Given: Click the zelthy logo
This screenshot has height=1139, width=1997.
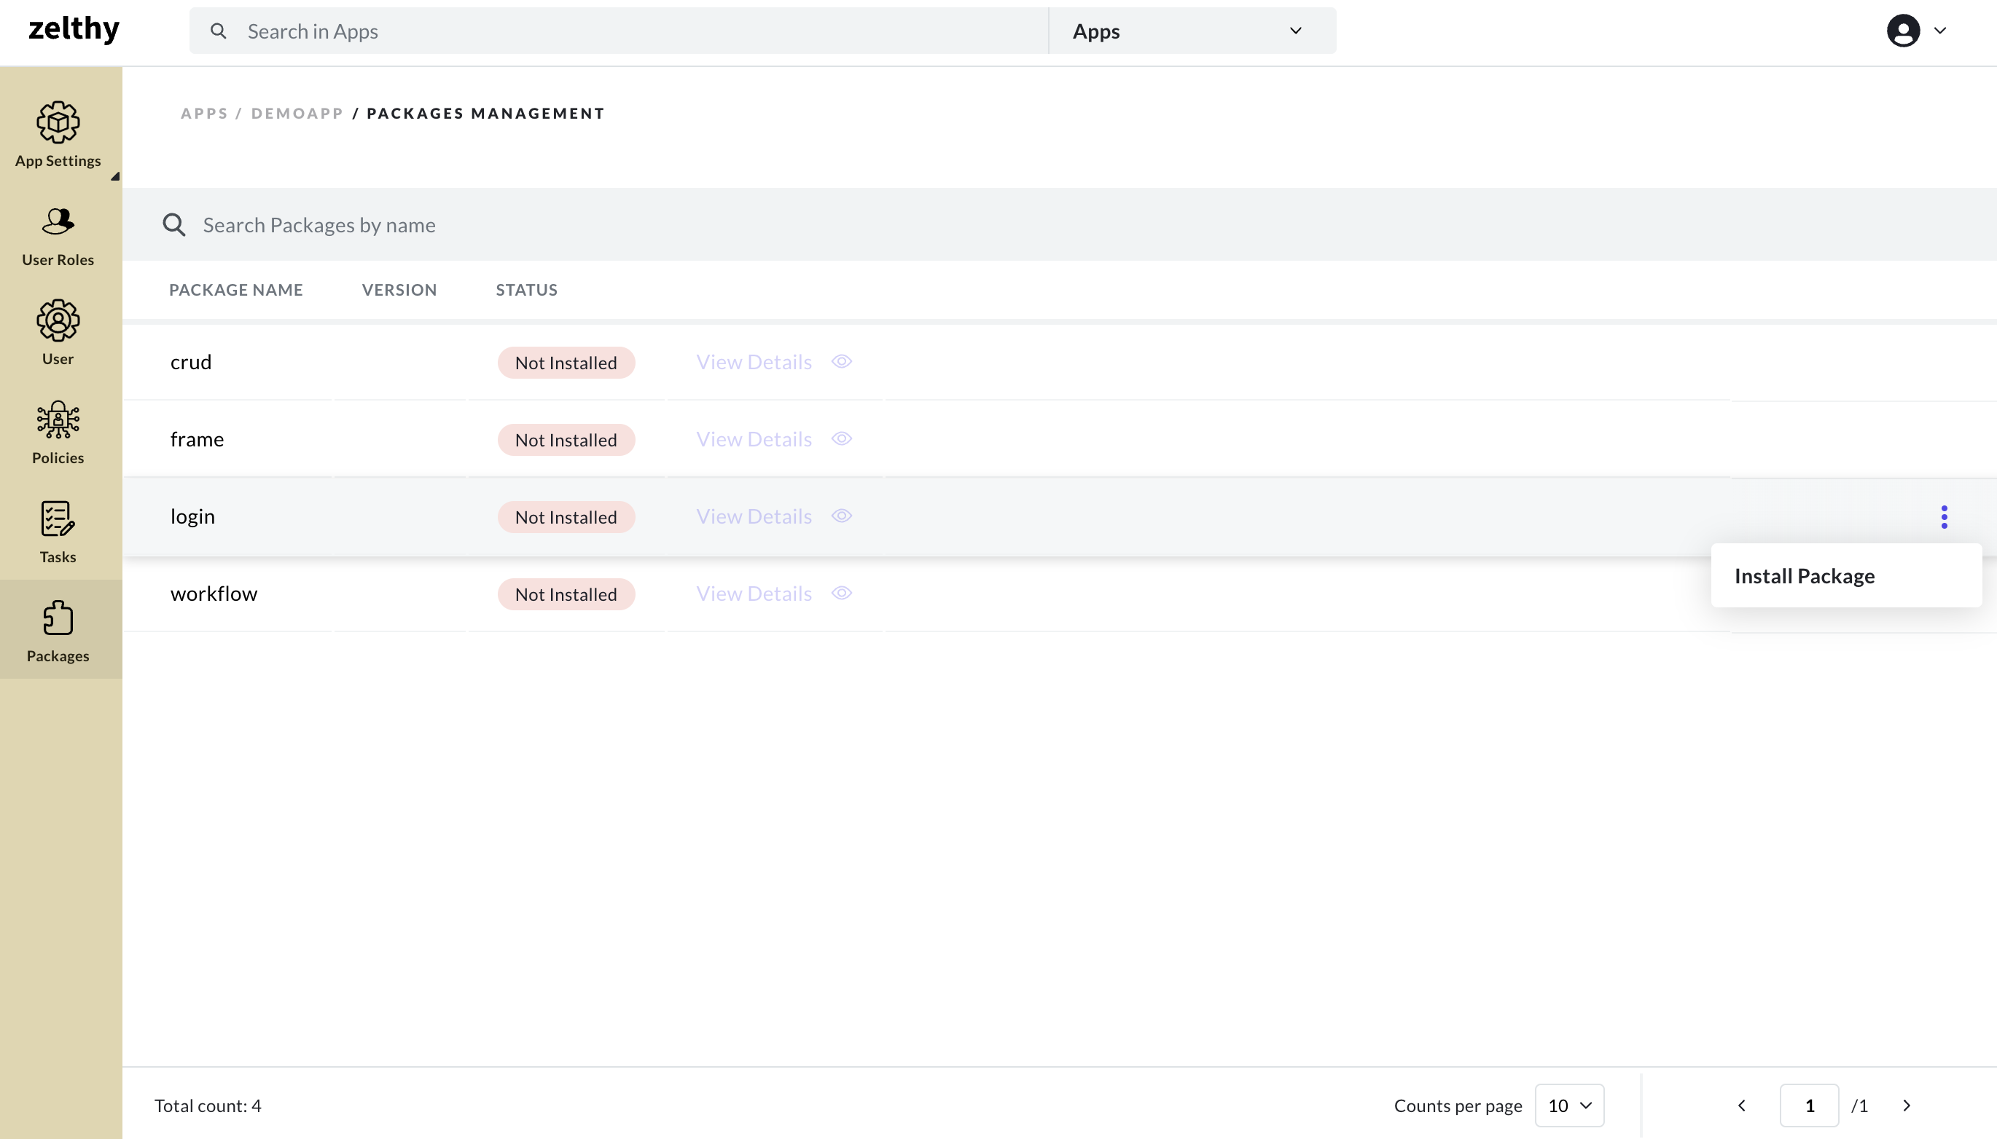Looking at the screenshot, I should 74,30.
